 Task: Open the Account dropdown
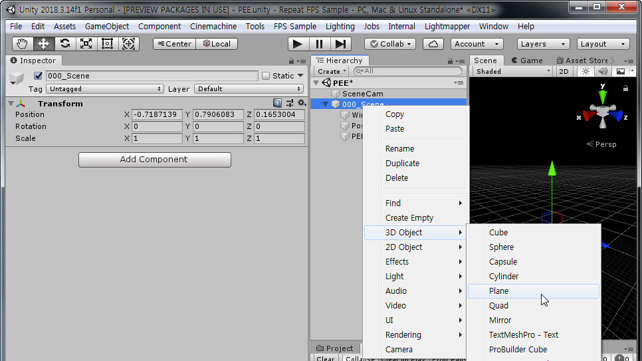click(x=477, y=44)
